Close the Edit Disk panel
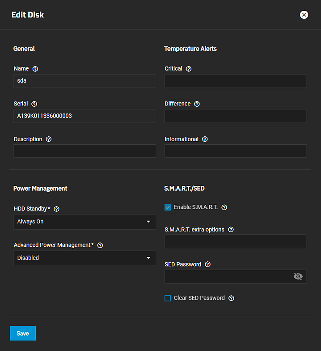This screenshot has width=321, height=351. coord(304,15)
